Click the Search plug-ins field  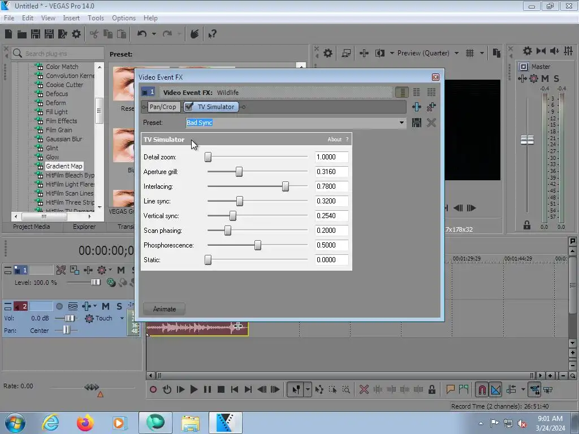tap(58, 54)
